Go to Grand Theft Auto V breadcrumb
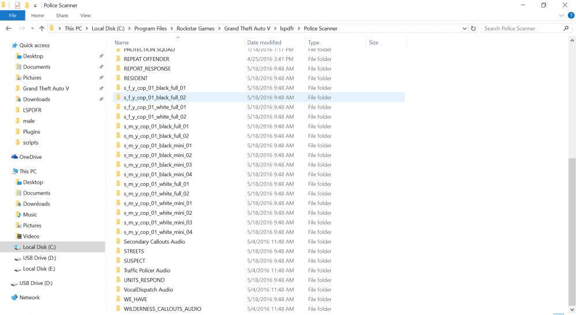The image size is (576, 315). [247, 28]
